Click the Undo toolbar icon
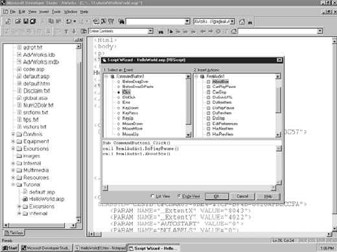337x252 pixels. point(69,21)
